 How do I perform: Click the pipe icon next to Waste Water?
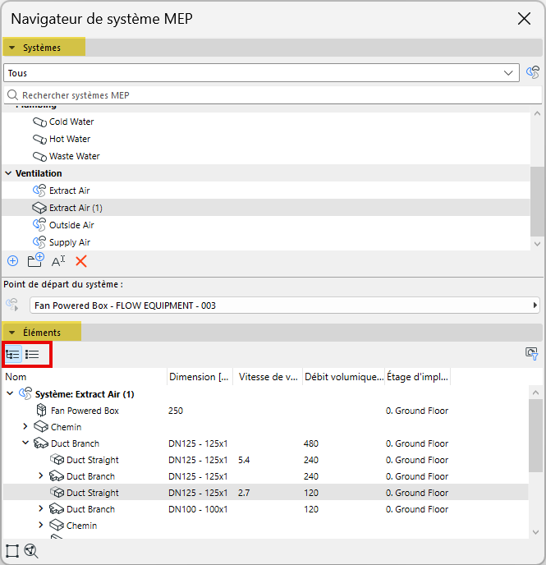[39, 156]
